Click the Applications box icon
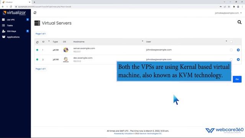This screenshot has height=138, width=245. [x=3, y=37]
